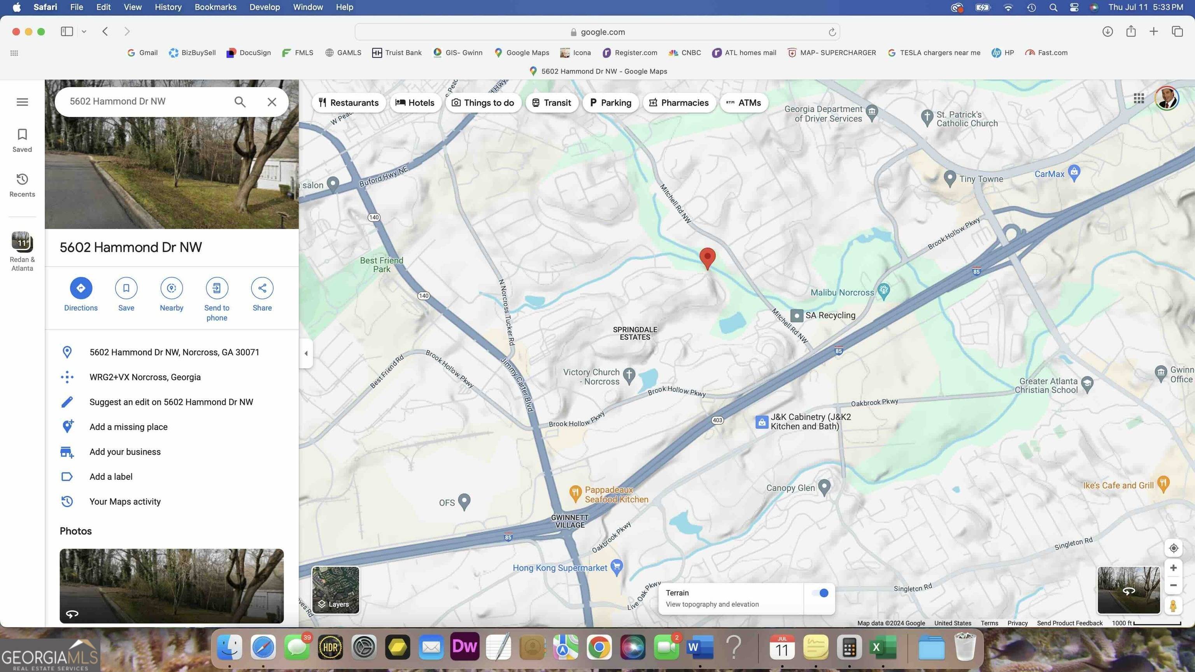
Task: Expand sidebar dropdown chevron in toolbar
Action: (x=84, y=31)
